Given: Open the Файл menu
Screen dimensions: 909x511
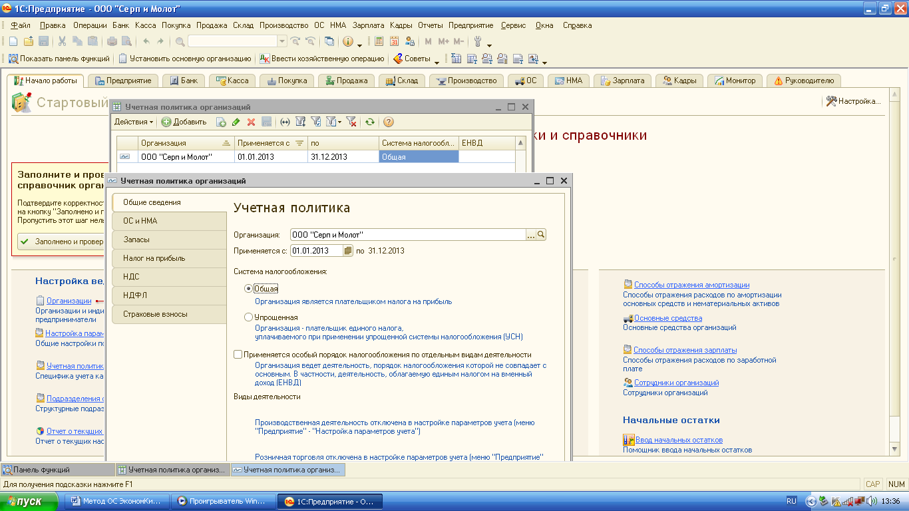Looking at the screenshot, I should point(21,25).
